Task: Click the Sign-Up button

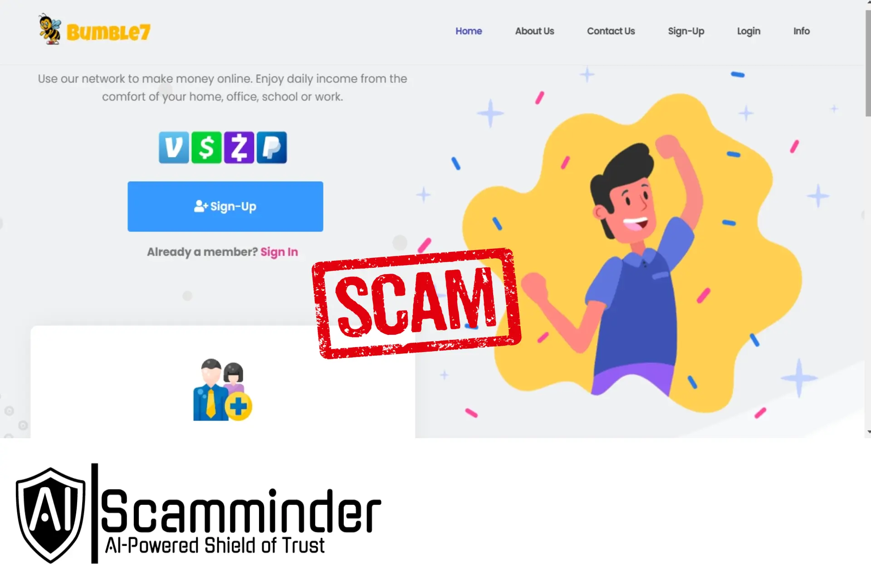Action: click(225, 206)
